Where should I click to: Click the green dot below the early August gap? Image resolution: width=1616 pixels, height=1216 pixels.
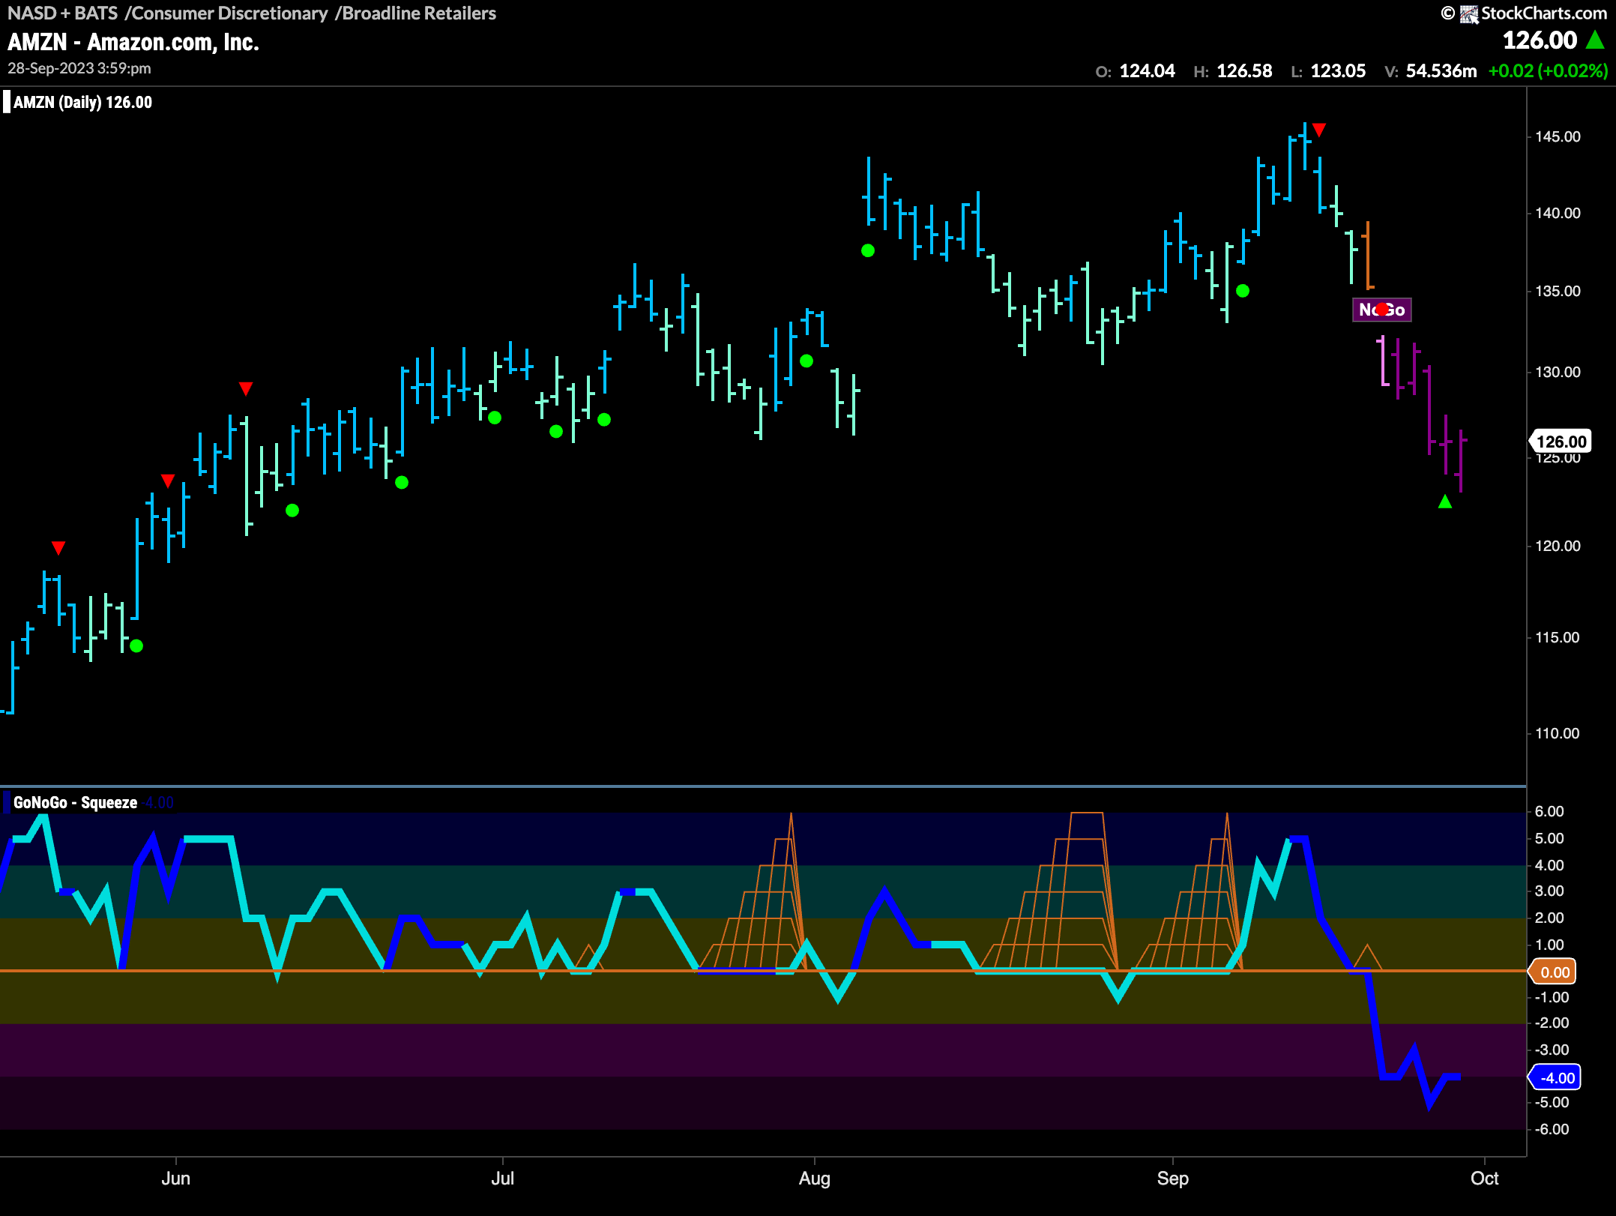(868, 251)
